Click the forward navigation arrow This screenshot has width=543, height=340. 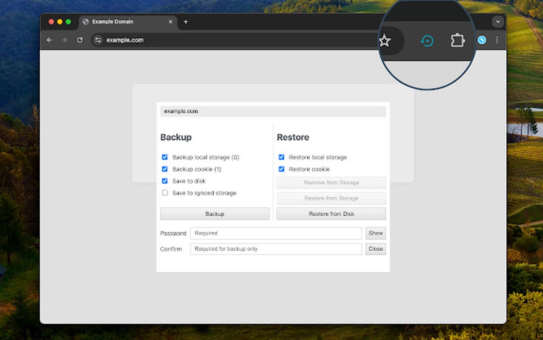point(64,40)
